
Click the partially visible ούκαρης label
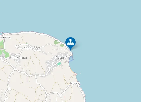pos(5,37)
